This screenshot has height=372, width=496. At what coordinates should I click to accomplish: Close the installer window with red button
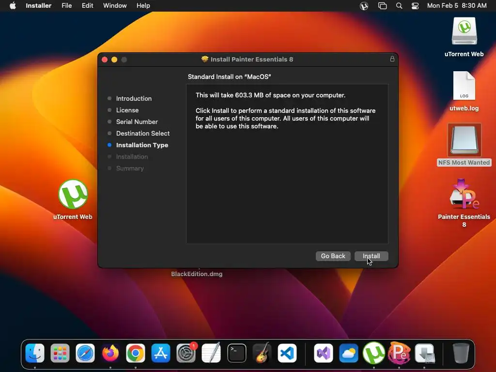click(105, 60)
